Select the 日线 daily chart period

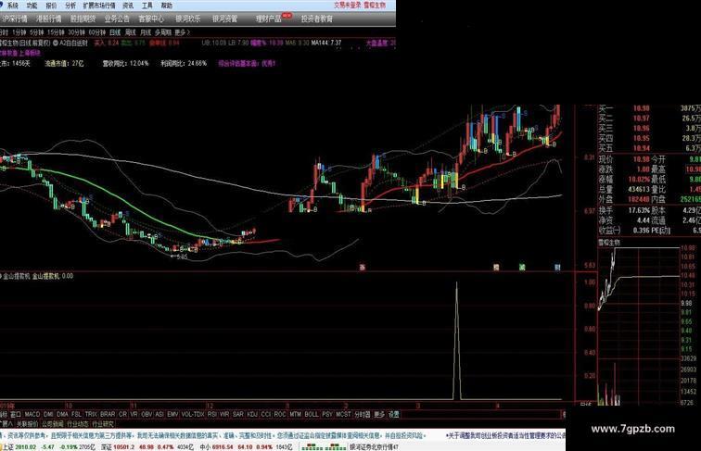coord(115,32)
